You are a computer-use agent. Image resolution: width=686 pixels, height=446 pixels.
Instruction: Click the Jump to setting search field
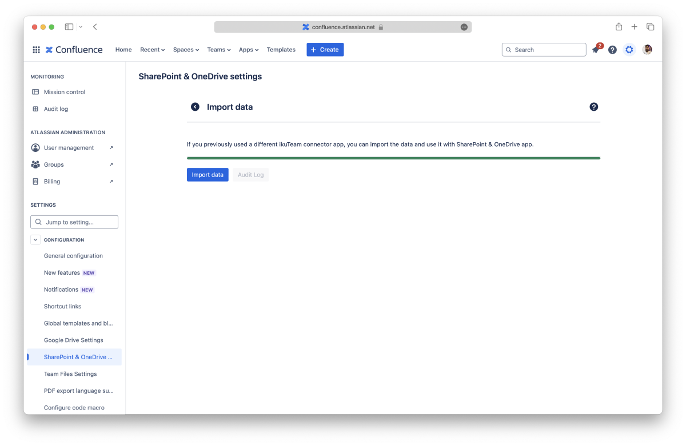click(x=74, y=222)
